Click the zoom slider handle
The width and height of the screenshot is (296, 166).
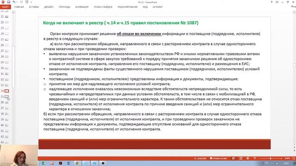click(271, 159)
